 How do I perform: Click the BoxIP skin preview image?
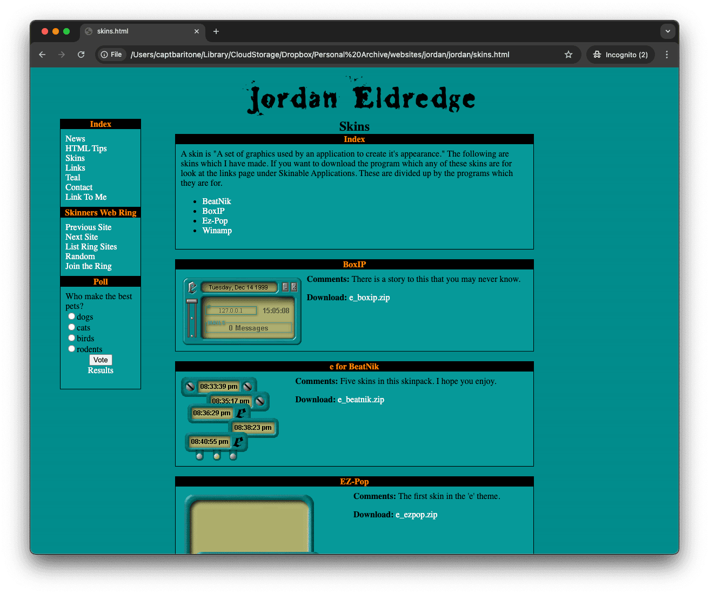pyautogui.click(x=242, y=312)
